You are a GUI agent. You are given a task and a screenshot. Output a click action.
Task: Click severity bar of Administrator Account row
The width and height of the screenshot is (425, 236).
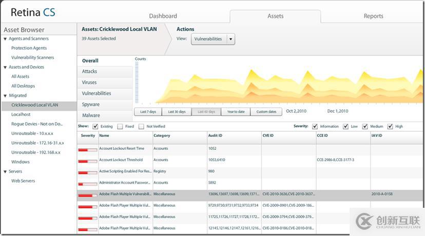88,184
